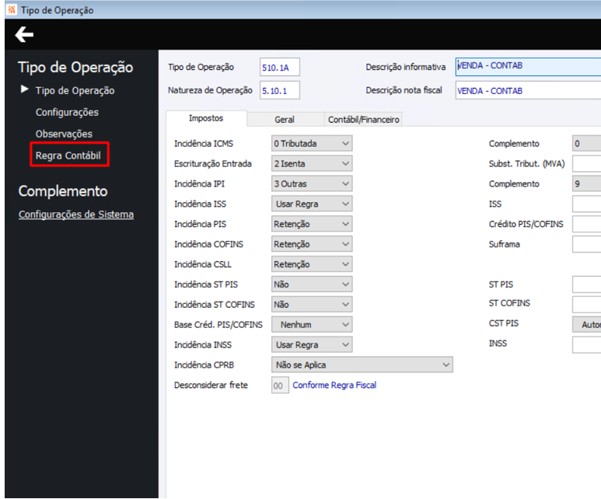Click the Desconsiderar frete code field
The height and width of the screenshot is (499, 601).
click(280, 386)
